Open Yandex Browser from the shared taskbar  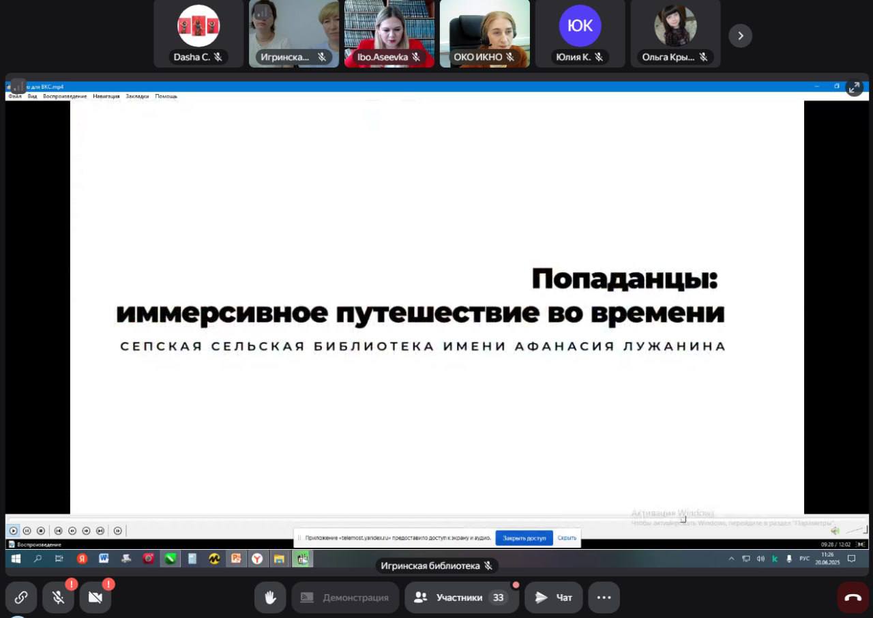257,559
